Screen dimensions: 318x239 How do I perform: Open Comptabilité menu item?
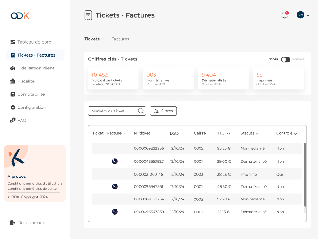pos(31,94)
